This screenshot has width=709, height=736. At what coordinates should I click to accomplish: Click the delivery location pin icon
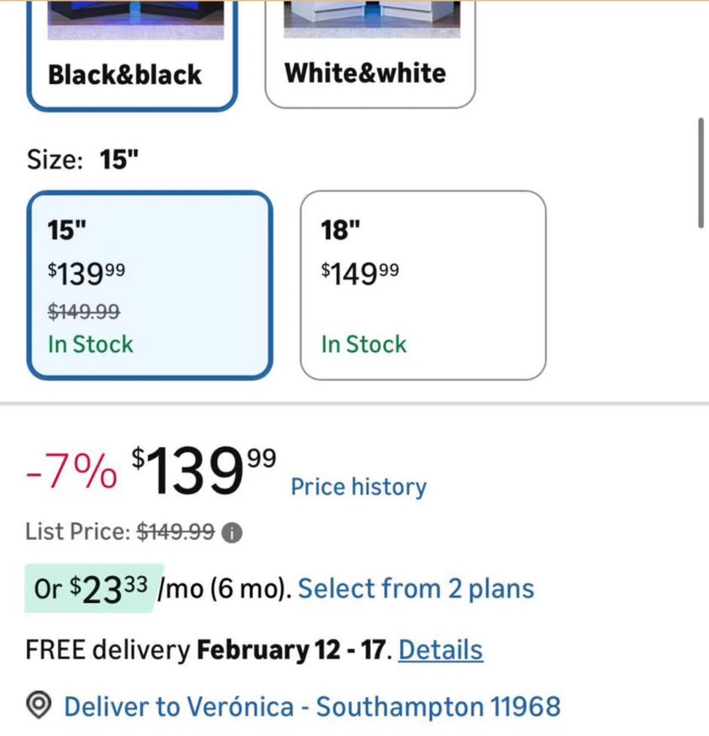[39, 705]
